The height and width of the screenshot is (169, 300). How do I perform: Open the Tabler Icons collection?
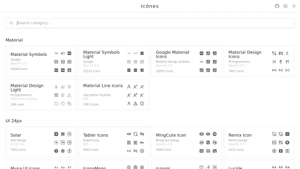[x=113, y=142]
